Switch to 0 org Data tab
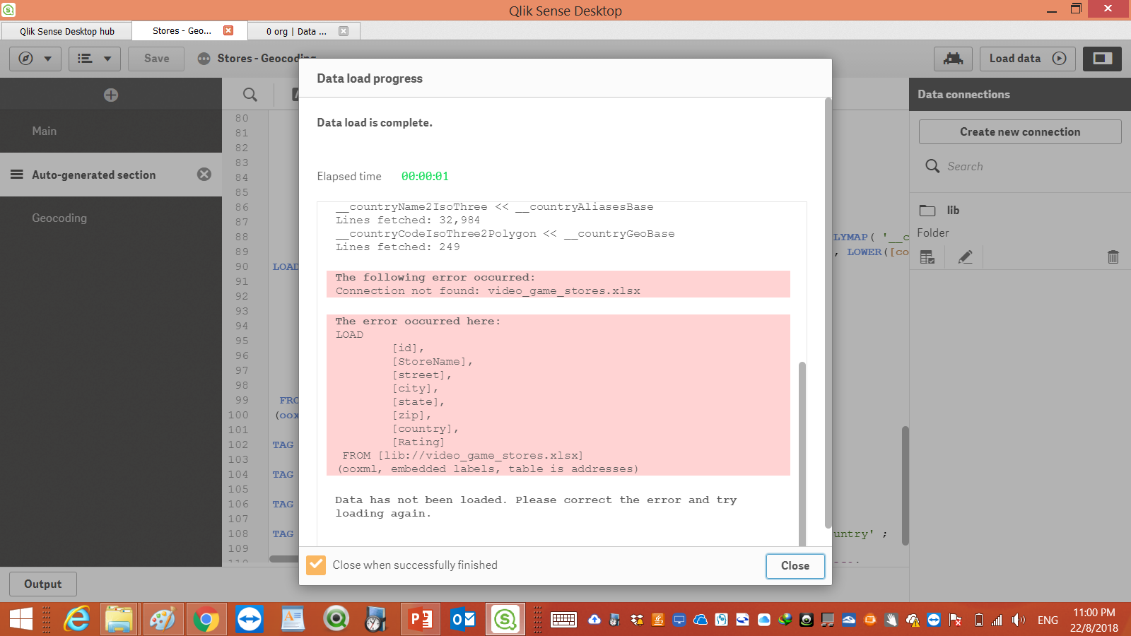Image resolution: width=1131 pixels, height=636 pixels. [296, 31]
